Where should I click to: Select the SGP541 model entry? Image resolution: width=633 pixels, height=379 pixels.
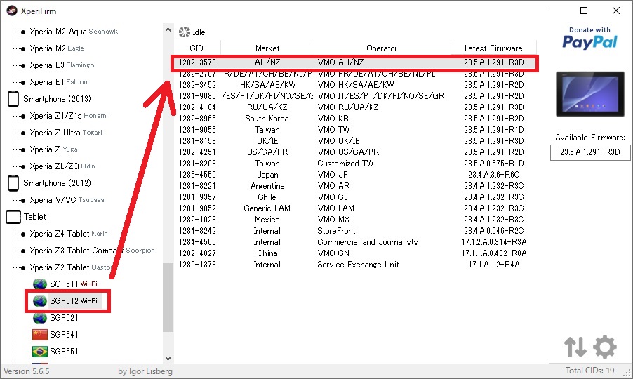click(x=64, y=335)
